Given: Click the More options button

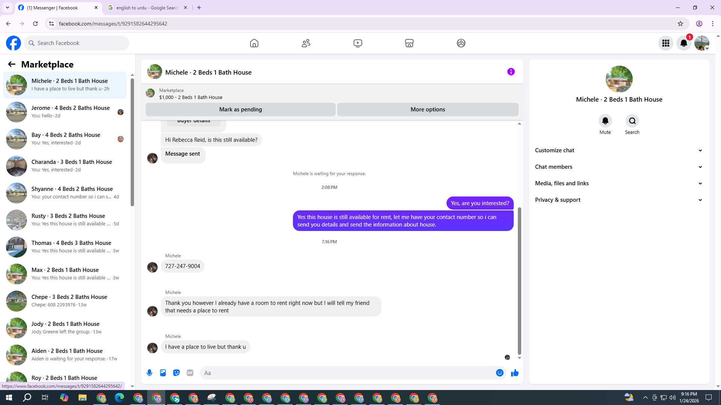Looking at the screenshot, I should 428,109.
